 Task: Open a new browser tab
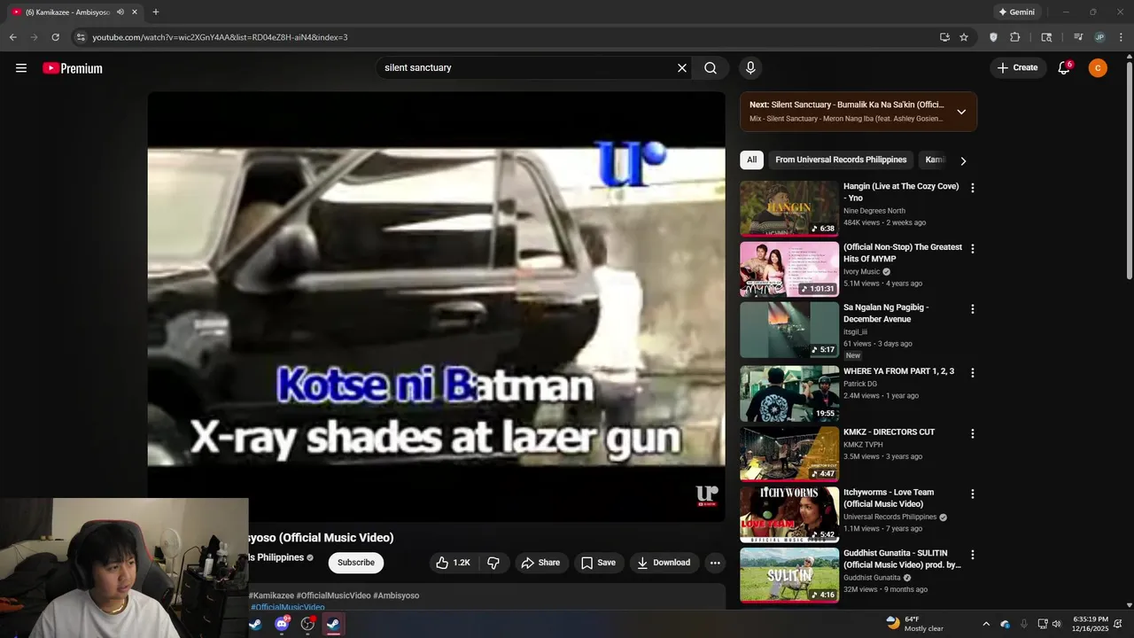[x=156, y=12]
